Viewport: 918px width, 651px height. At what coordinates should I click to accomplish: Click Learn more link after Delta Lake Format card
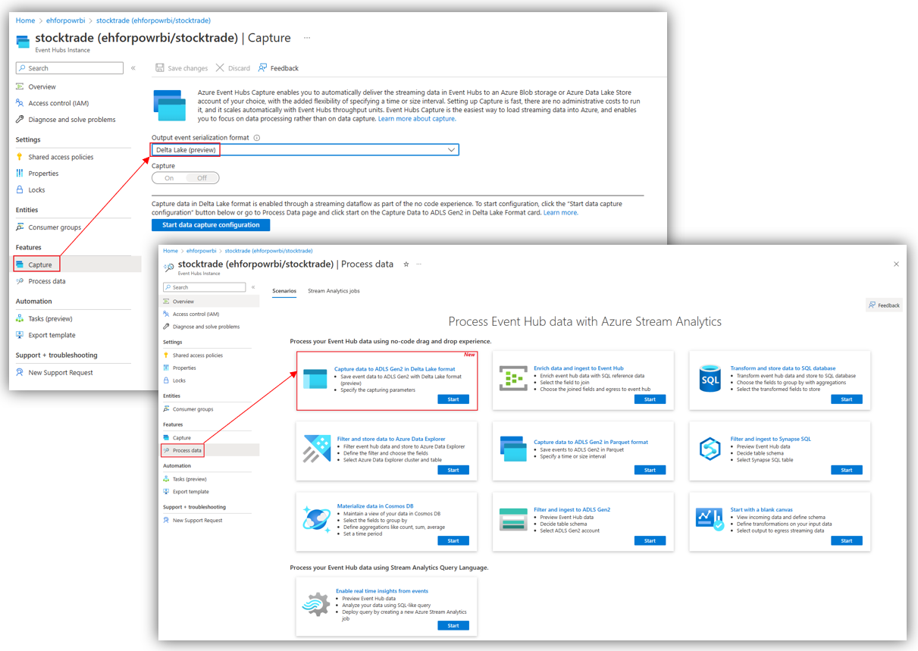point(560,213)
